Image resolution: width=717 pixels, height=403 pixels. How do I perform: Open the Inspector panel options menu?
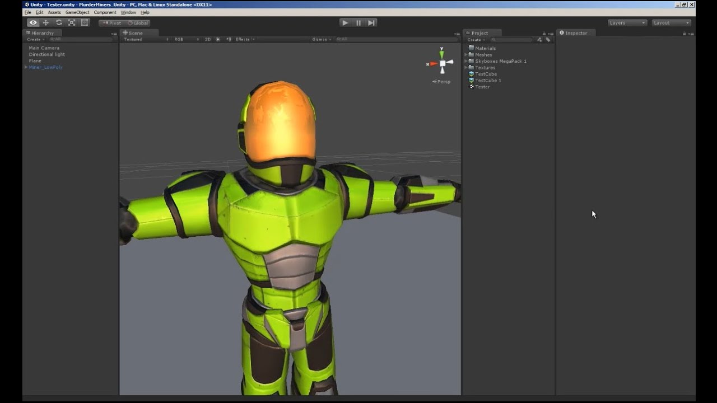[691, 34]
